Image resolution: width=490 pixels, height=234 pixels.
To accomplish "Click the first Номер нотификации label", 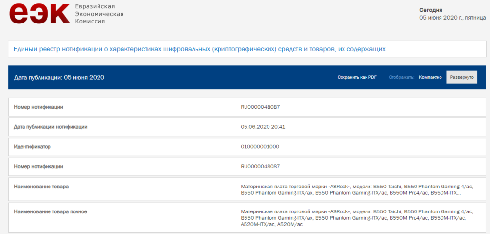I will tap(38, 107).
